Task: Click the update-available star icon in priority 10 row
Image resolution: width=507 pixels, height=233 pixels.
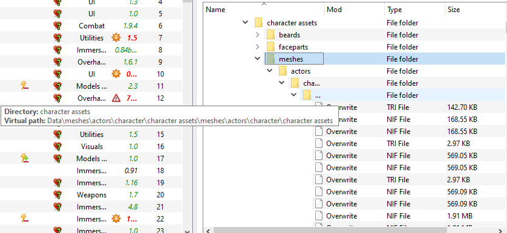Action: pos(116,74)
